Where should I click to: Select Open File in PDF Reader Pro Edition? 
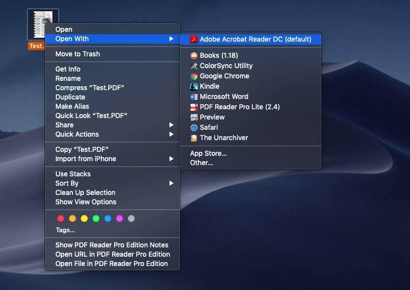[x=113, y=264]
